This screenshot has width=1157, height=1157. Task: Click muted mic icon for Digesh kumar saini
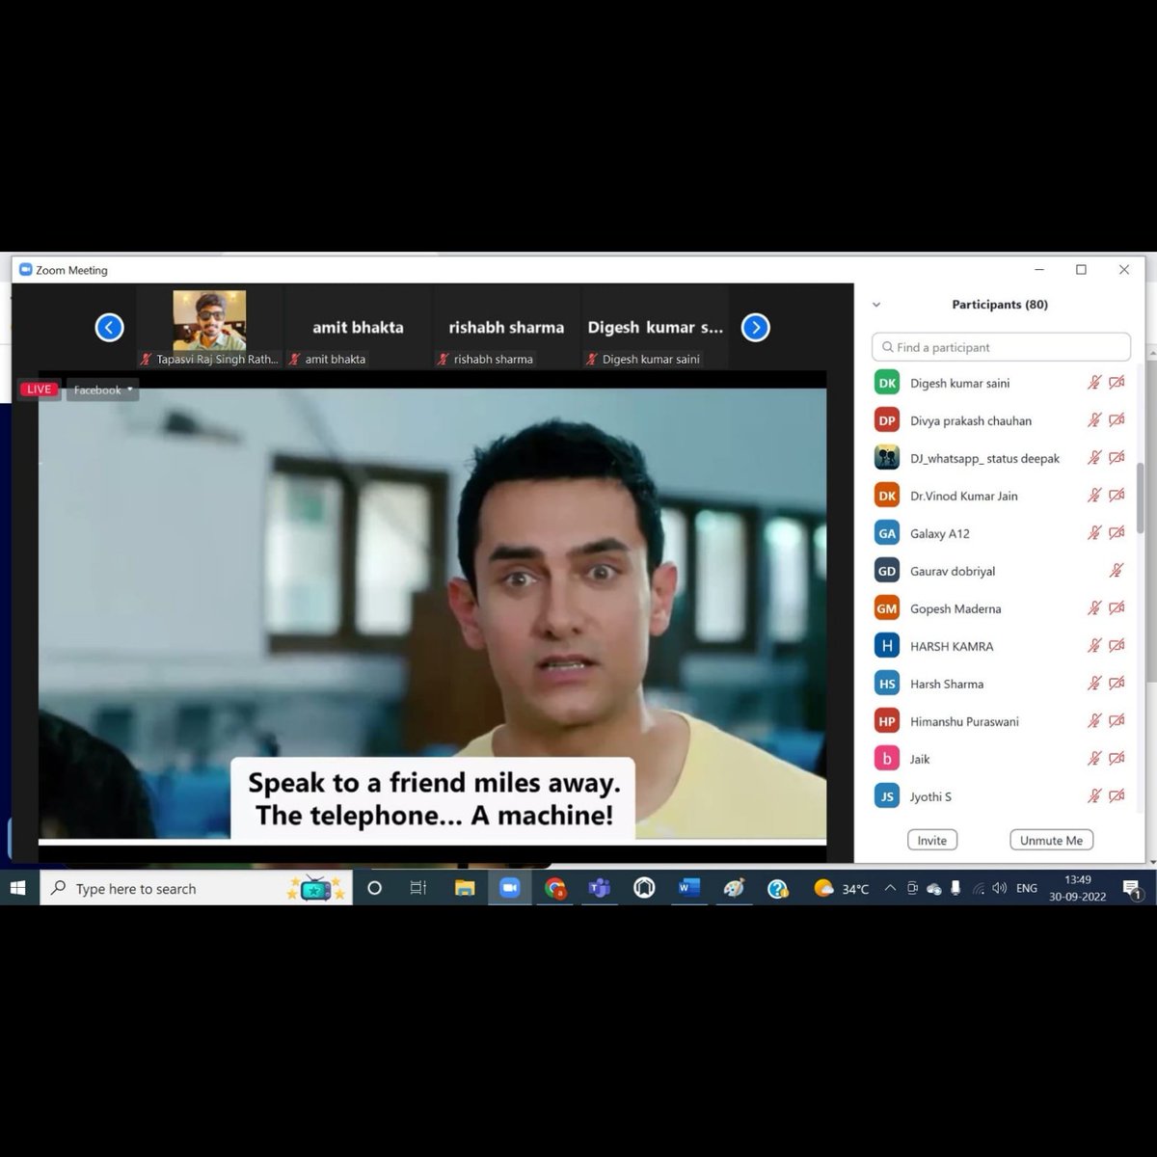pos(1094,383)
